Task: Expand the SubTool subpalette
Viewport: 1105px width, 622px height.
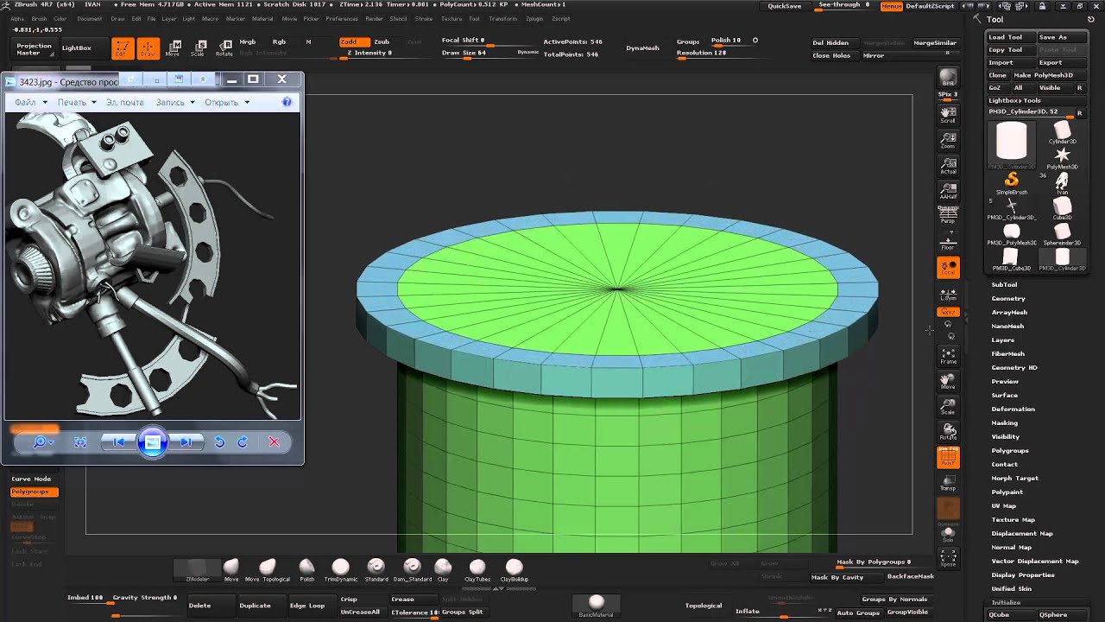Action: click(x=1004, y=284)
